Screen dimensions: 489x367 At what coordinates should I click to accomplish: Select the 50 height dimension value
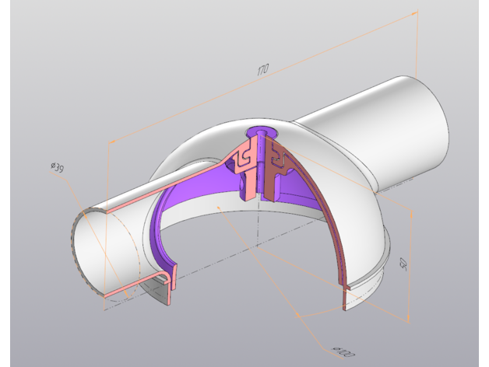403,264
